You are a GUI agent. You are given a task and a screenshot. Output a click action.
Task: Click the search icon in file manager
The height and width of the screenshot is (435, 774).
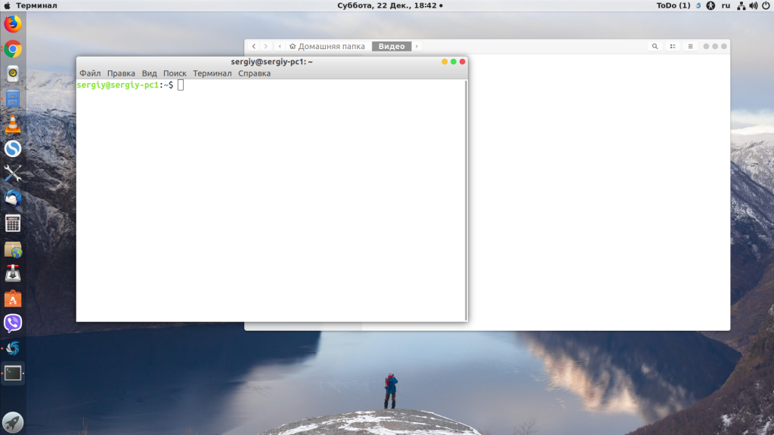pos(655,47)
